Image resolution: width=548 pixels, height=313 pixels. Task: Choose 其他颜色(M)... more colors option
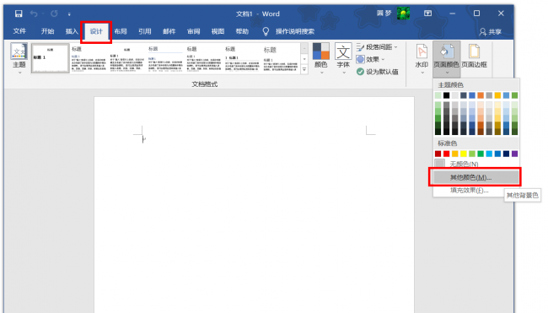(x=476, y=178)
